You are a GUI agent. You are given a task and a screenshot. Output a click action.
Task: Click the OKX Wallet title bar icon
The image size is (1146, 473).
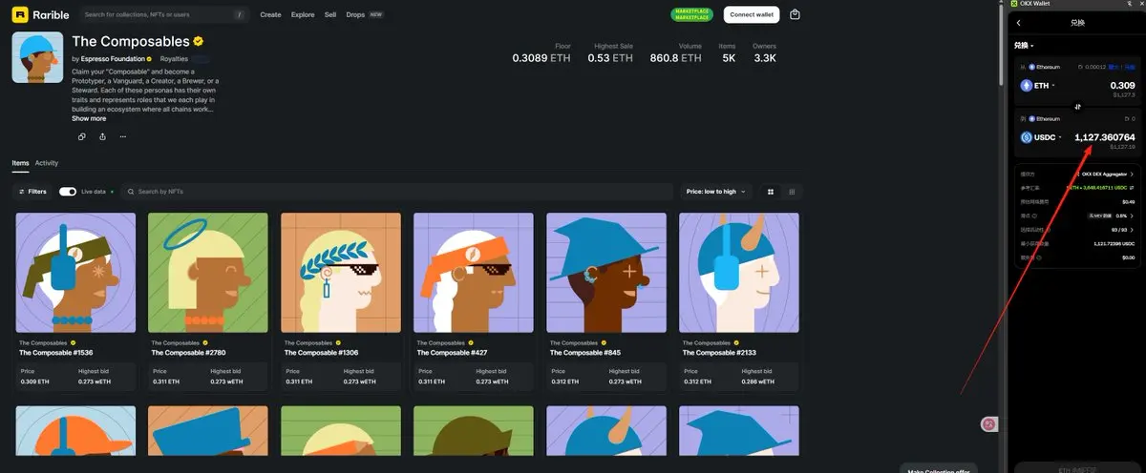pos(1014,4)
